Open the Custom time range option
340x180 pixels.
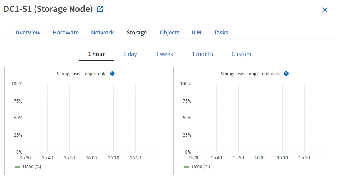click(x=241, y=54)
